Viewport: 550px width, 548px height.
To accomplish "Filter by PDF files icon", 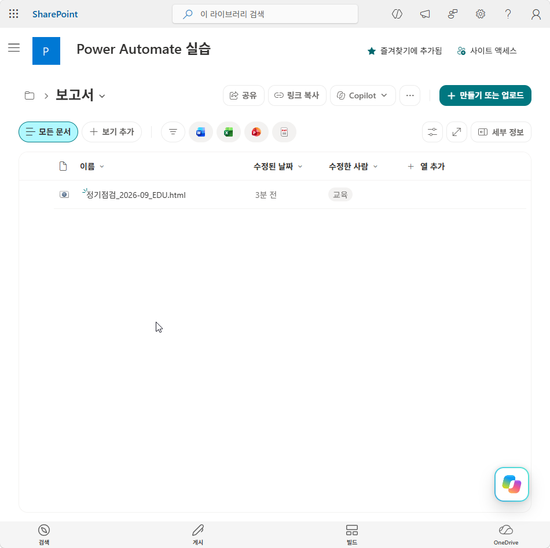I will (x=284, y=132).
